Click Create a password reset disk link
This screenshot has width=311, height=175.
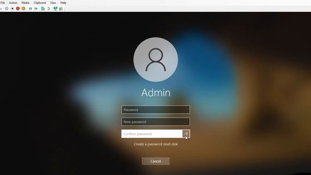[x=155, y=144]
